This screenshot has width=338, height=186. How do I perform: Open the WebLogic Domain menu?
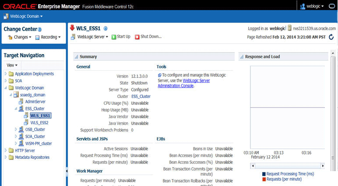[x=26, y=16]
